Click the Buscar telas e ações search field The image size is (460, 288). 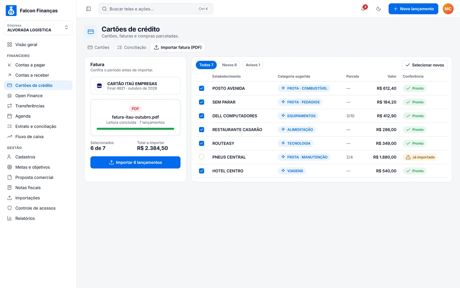(x=156, y=9)
